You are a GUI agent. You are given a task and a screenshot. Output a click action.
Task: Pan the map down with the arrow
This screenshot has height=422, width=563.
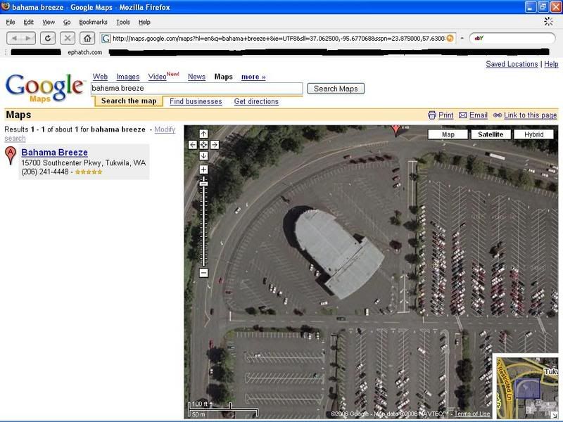coord(203,155)
